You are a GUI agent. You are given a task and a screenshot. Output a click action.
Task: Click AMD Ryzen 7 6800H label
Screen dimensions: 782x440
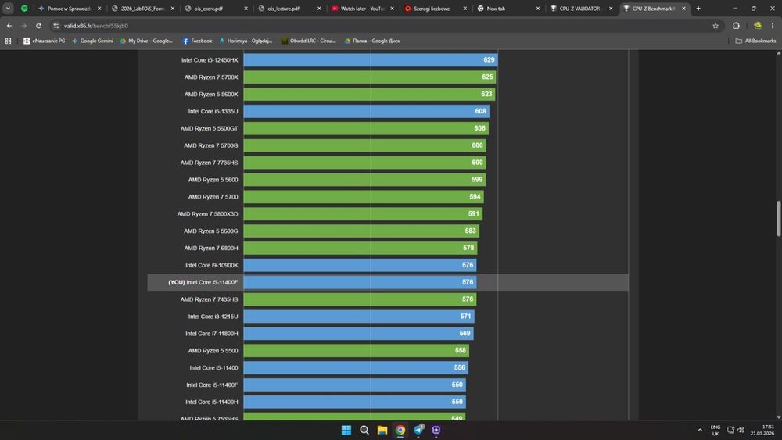211,249
